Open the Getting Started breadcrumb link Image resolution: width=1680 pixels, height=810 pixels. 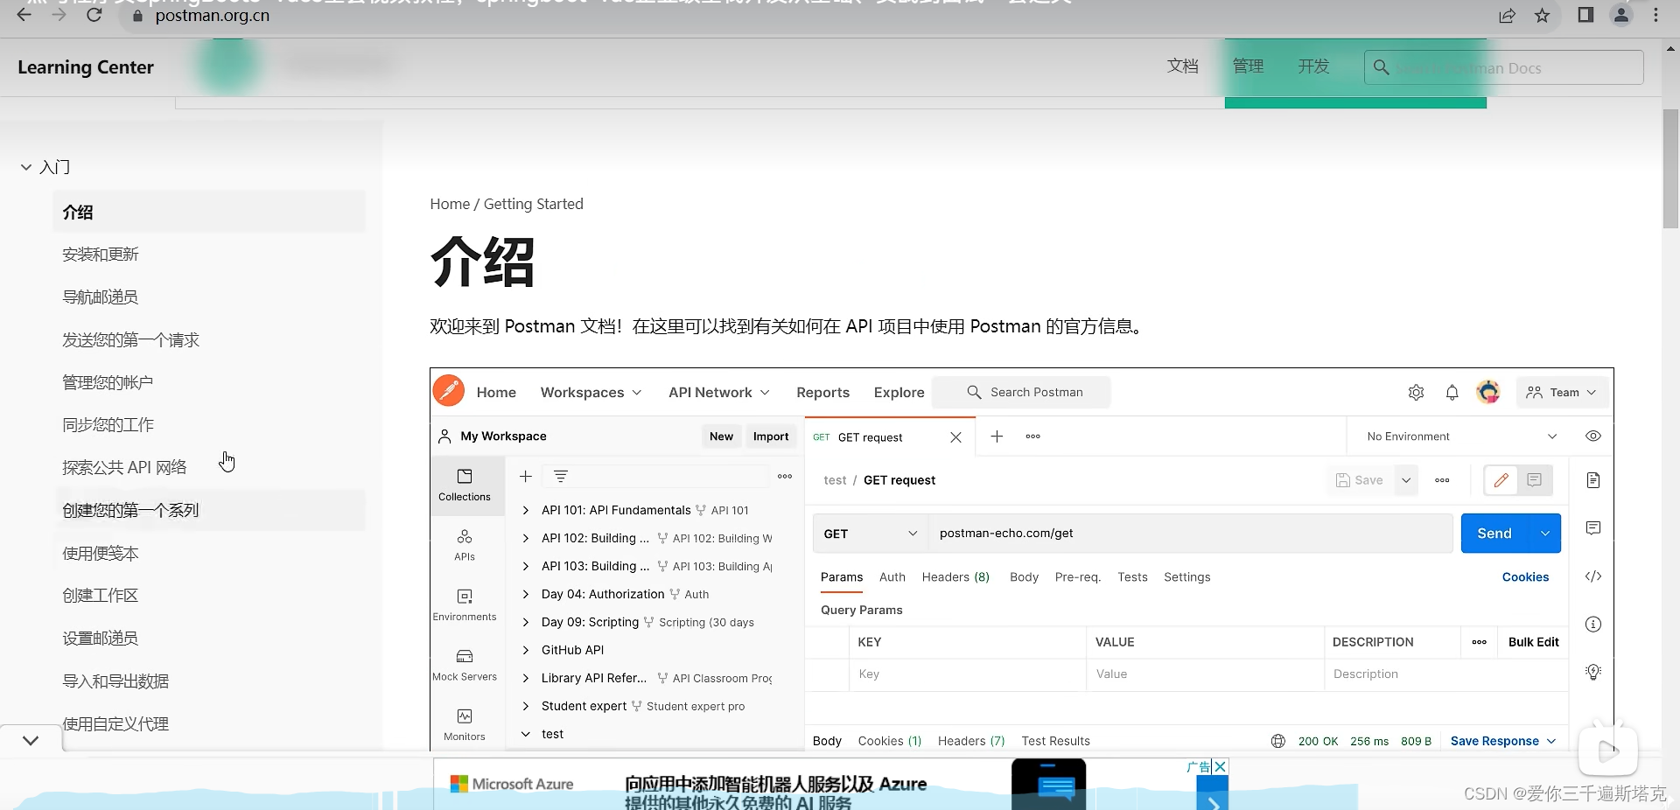click(x=533, y=204)
